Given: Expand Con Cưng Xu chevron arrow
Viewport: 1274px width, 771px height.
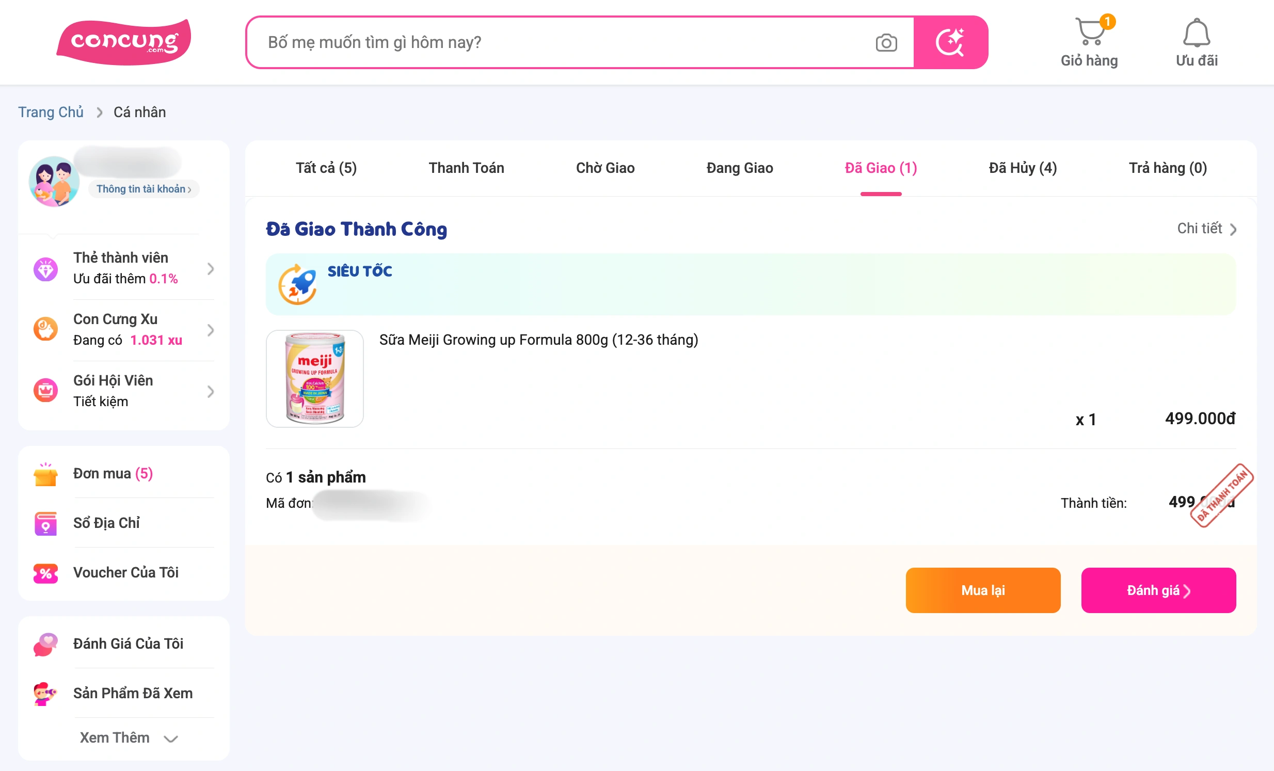Looking at the screenshot, I should [211, 330].
